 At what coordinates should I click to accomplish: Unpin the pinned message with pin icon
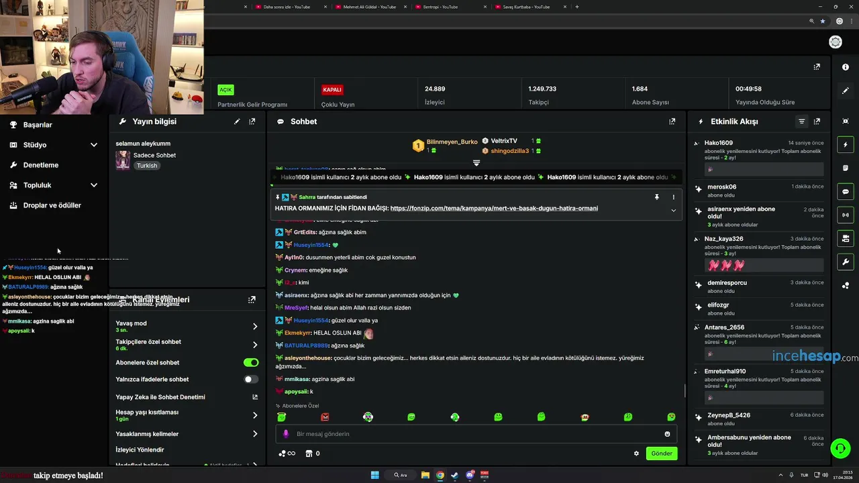(657, 197)
